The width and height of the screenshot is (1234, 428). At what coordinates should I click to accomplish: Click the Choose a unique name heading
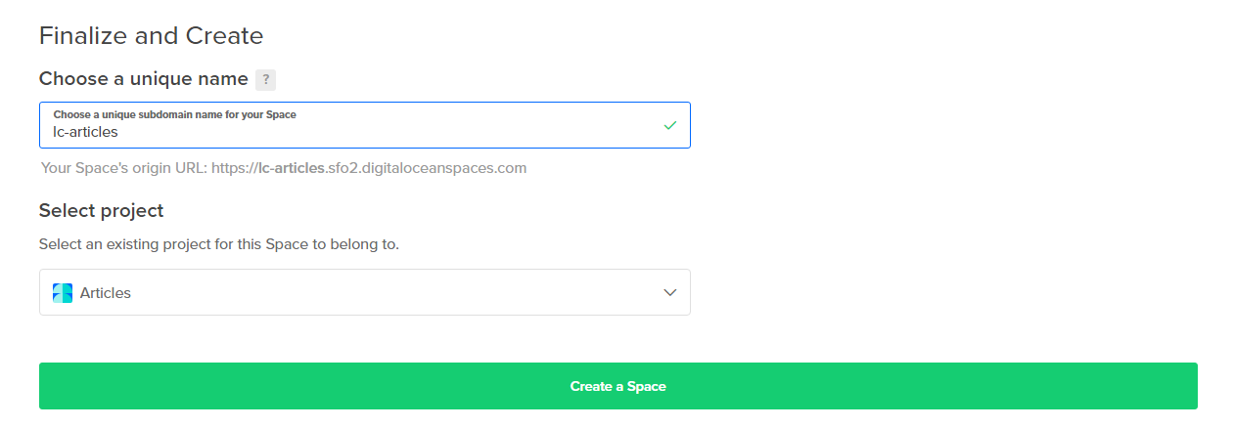[143, 79]
